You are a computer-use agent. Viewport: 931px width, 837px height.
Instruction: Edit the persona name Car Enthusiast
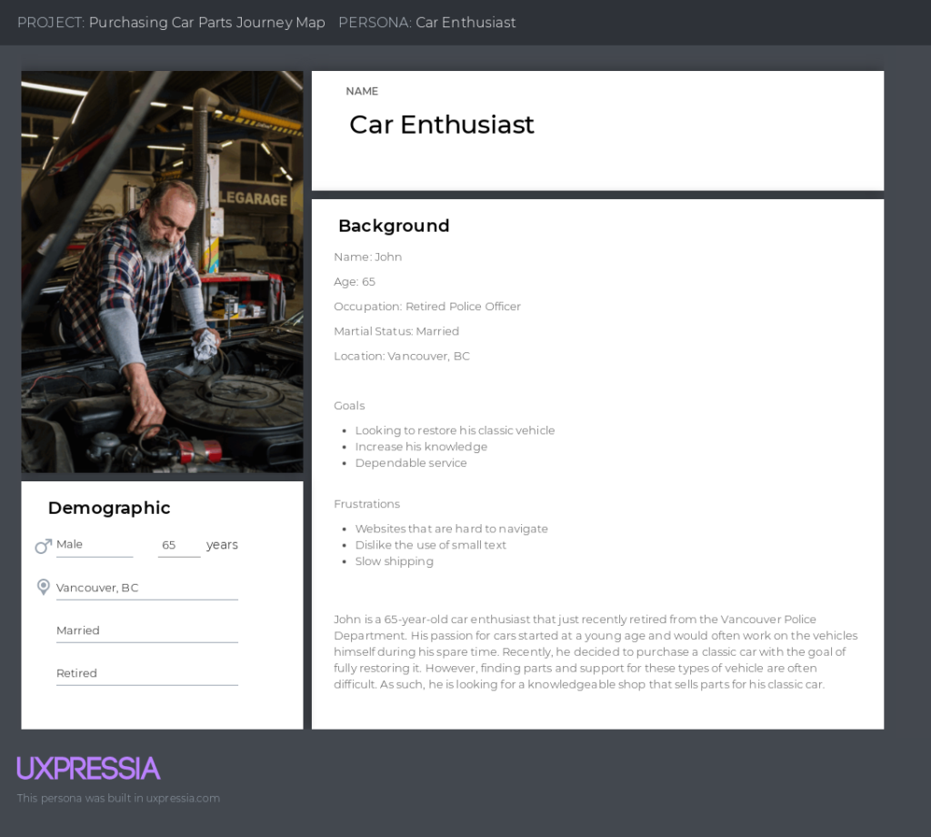tap(442, 125)
